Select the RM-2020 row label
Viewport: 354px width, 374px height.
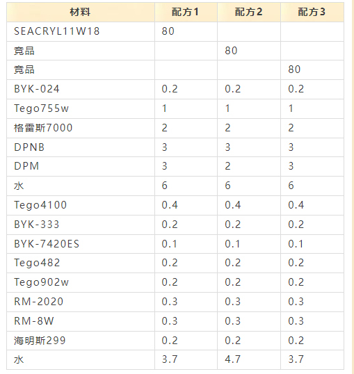click(81, 302)
